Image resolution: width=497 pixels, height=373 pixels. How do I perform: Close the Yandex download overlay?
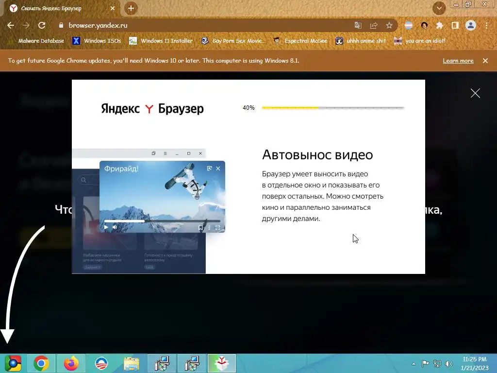[x=475, y=93]
